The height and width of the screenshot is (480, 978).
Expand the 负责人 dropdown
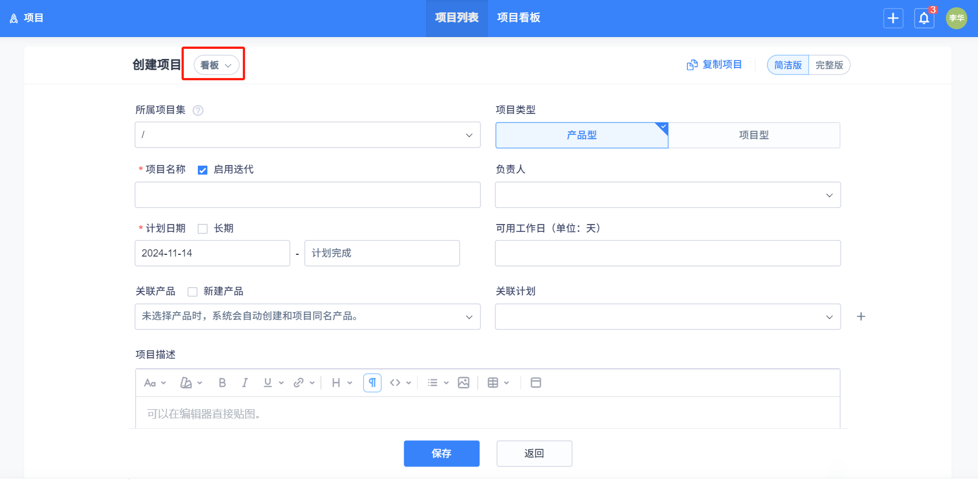[667, 195]
